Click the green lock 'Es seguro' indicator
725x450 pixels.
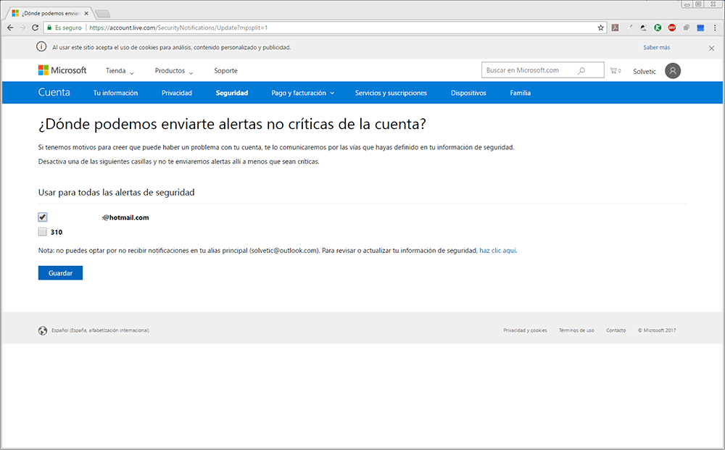(65, 28)
